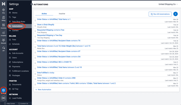The width and height of the screenshot is (181, 105).
Task: Click the blue plus add automation button
Action: 175,14
